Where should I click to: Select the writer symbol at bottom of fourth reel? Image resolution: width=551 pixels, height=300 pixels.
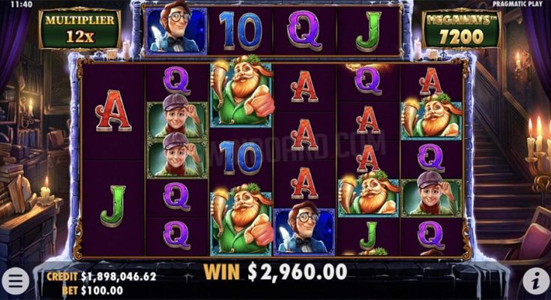(304, 232)
